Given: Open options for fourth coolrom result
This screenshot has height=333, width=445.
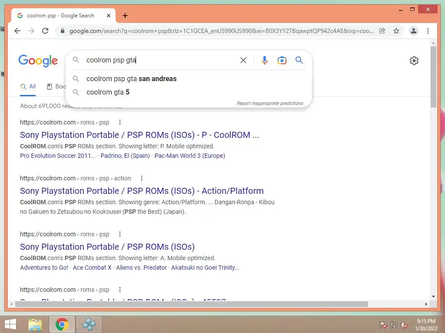Looking at the screenshot, I should click(120, 290).
